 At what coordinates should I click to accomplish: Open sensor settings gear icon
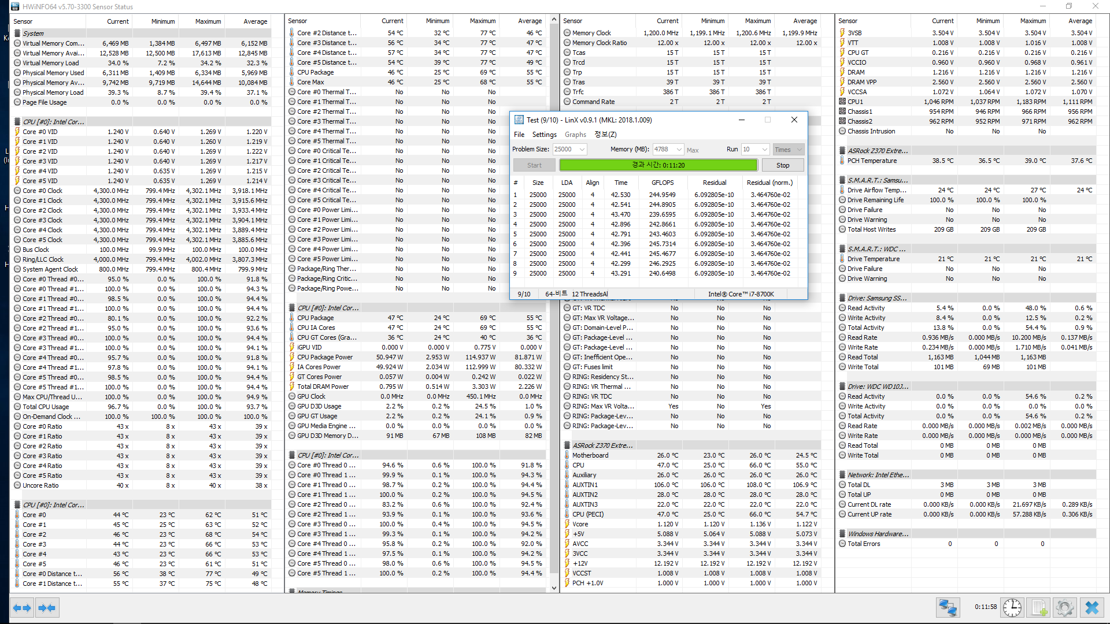tap(1064, 608)
